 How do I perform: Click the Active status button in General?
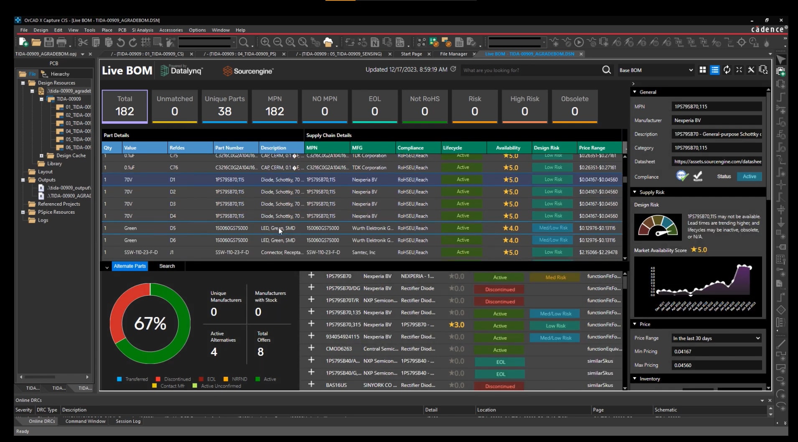coord(749,176)
